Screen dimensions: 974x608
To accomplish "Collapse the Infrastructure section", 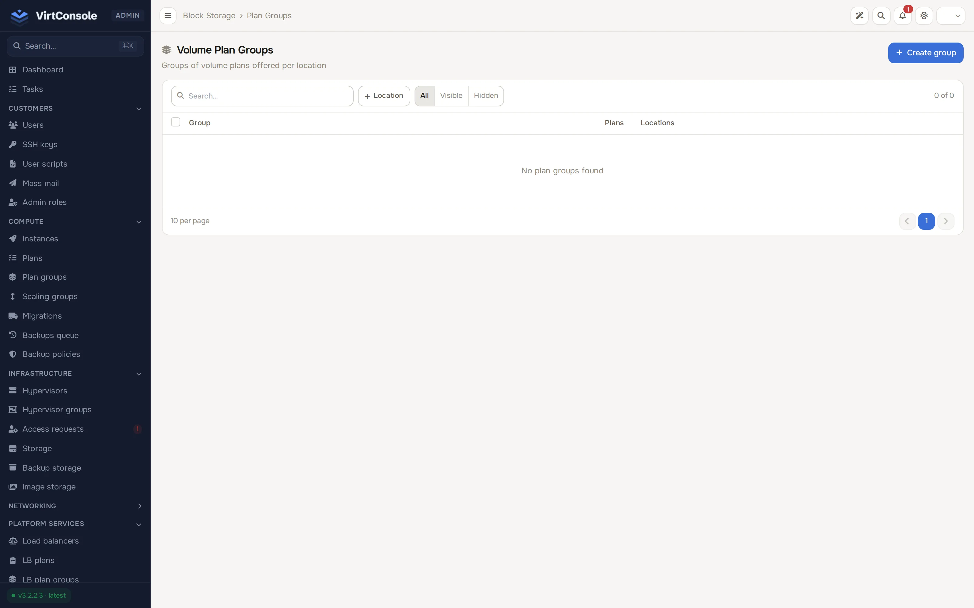I will [75, 374].
